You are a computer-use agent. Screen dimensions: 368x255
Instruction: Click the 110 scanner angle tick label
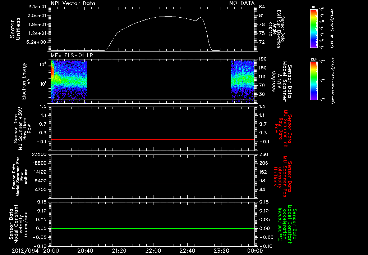(x=263, y=77)
